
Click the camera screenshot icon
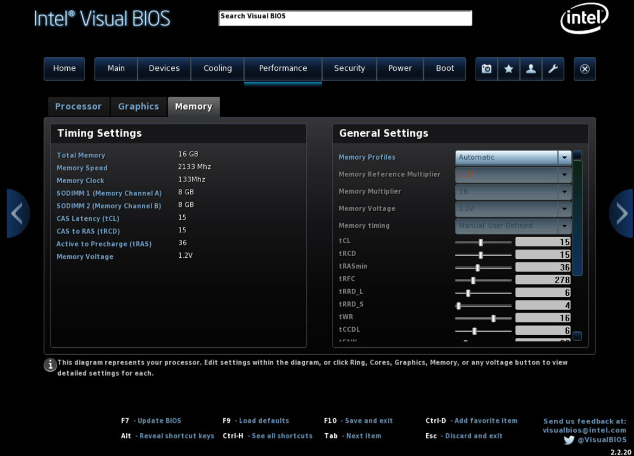tap(486, 69)
